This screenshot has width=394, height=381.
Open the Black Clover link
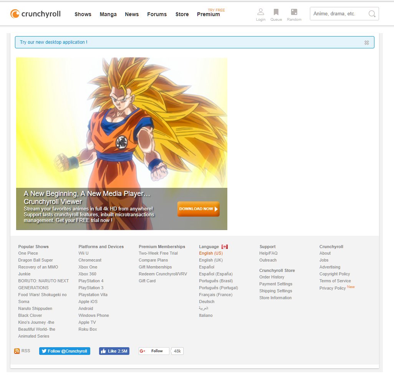(x=30, y=315)
